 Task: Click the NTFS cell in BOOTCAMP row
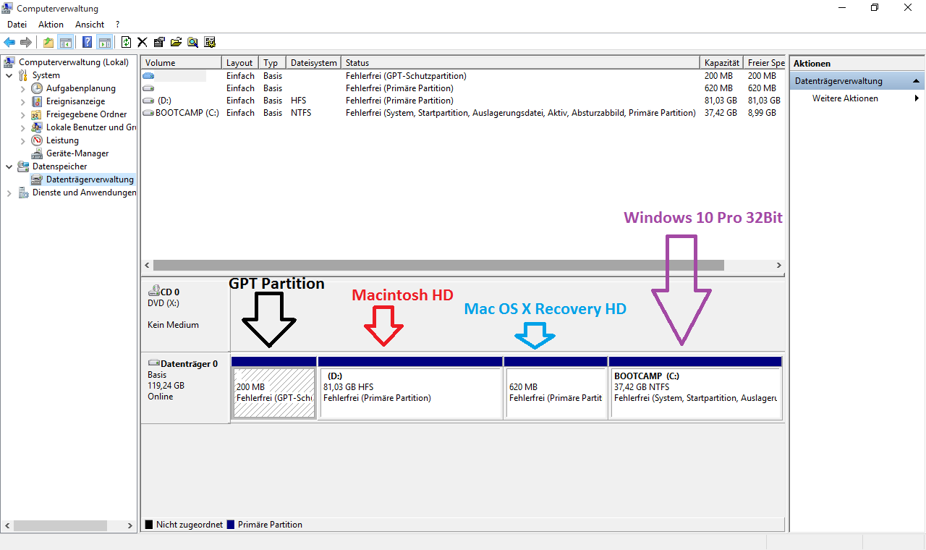pos(301,113)
